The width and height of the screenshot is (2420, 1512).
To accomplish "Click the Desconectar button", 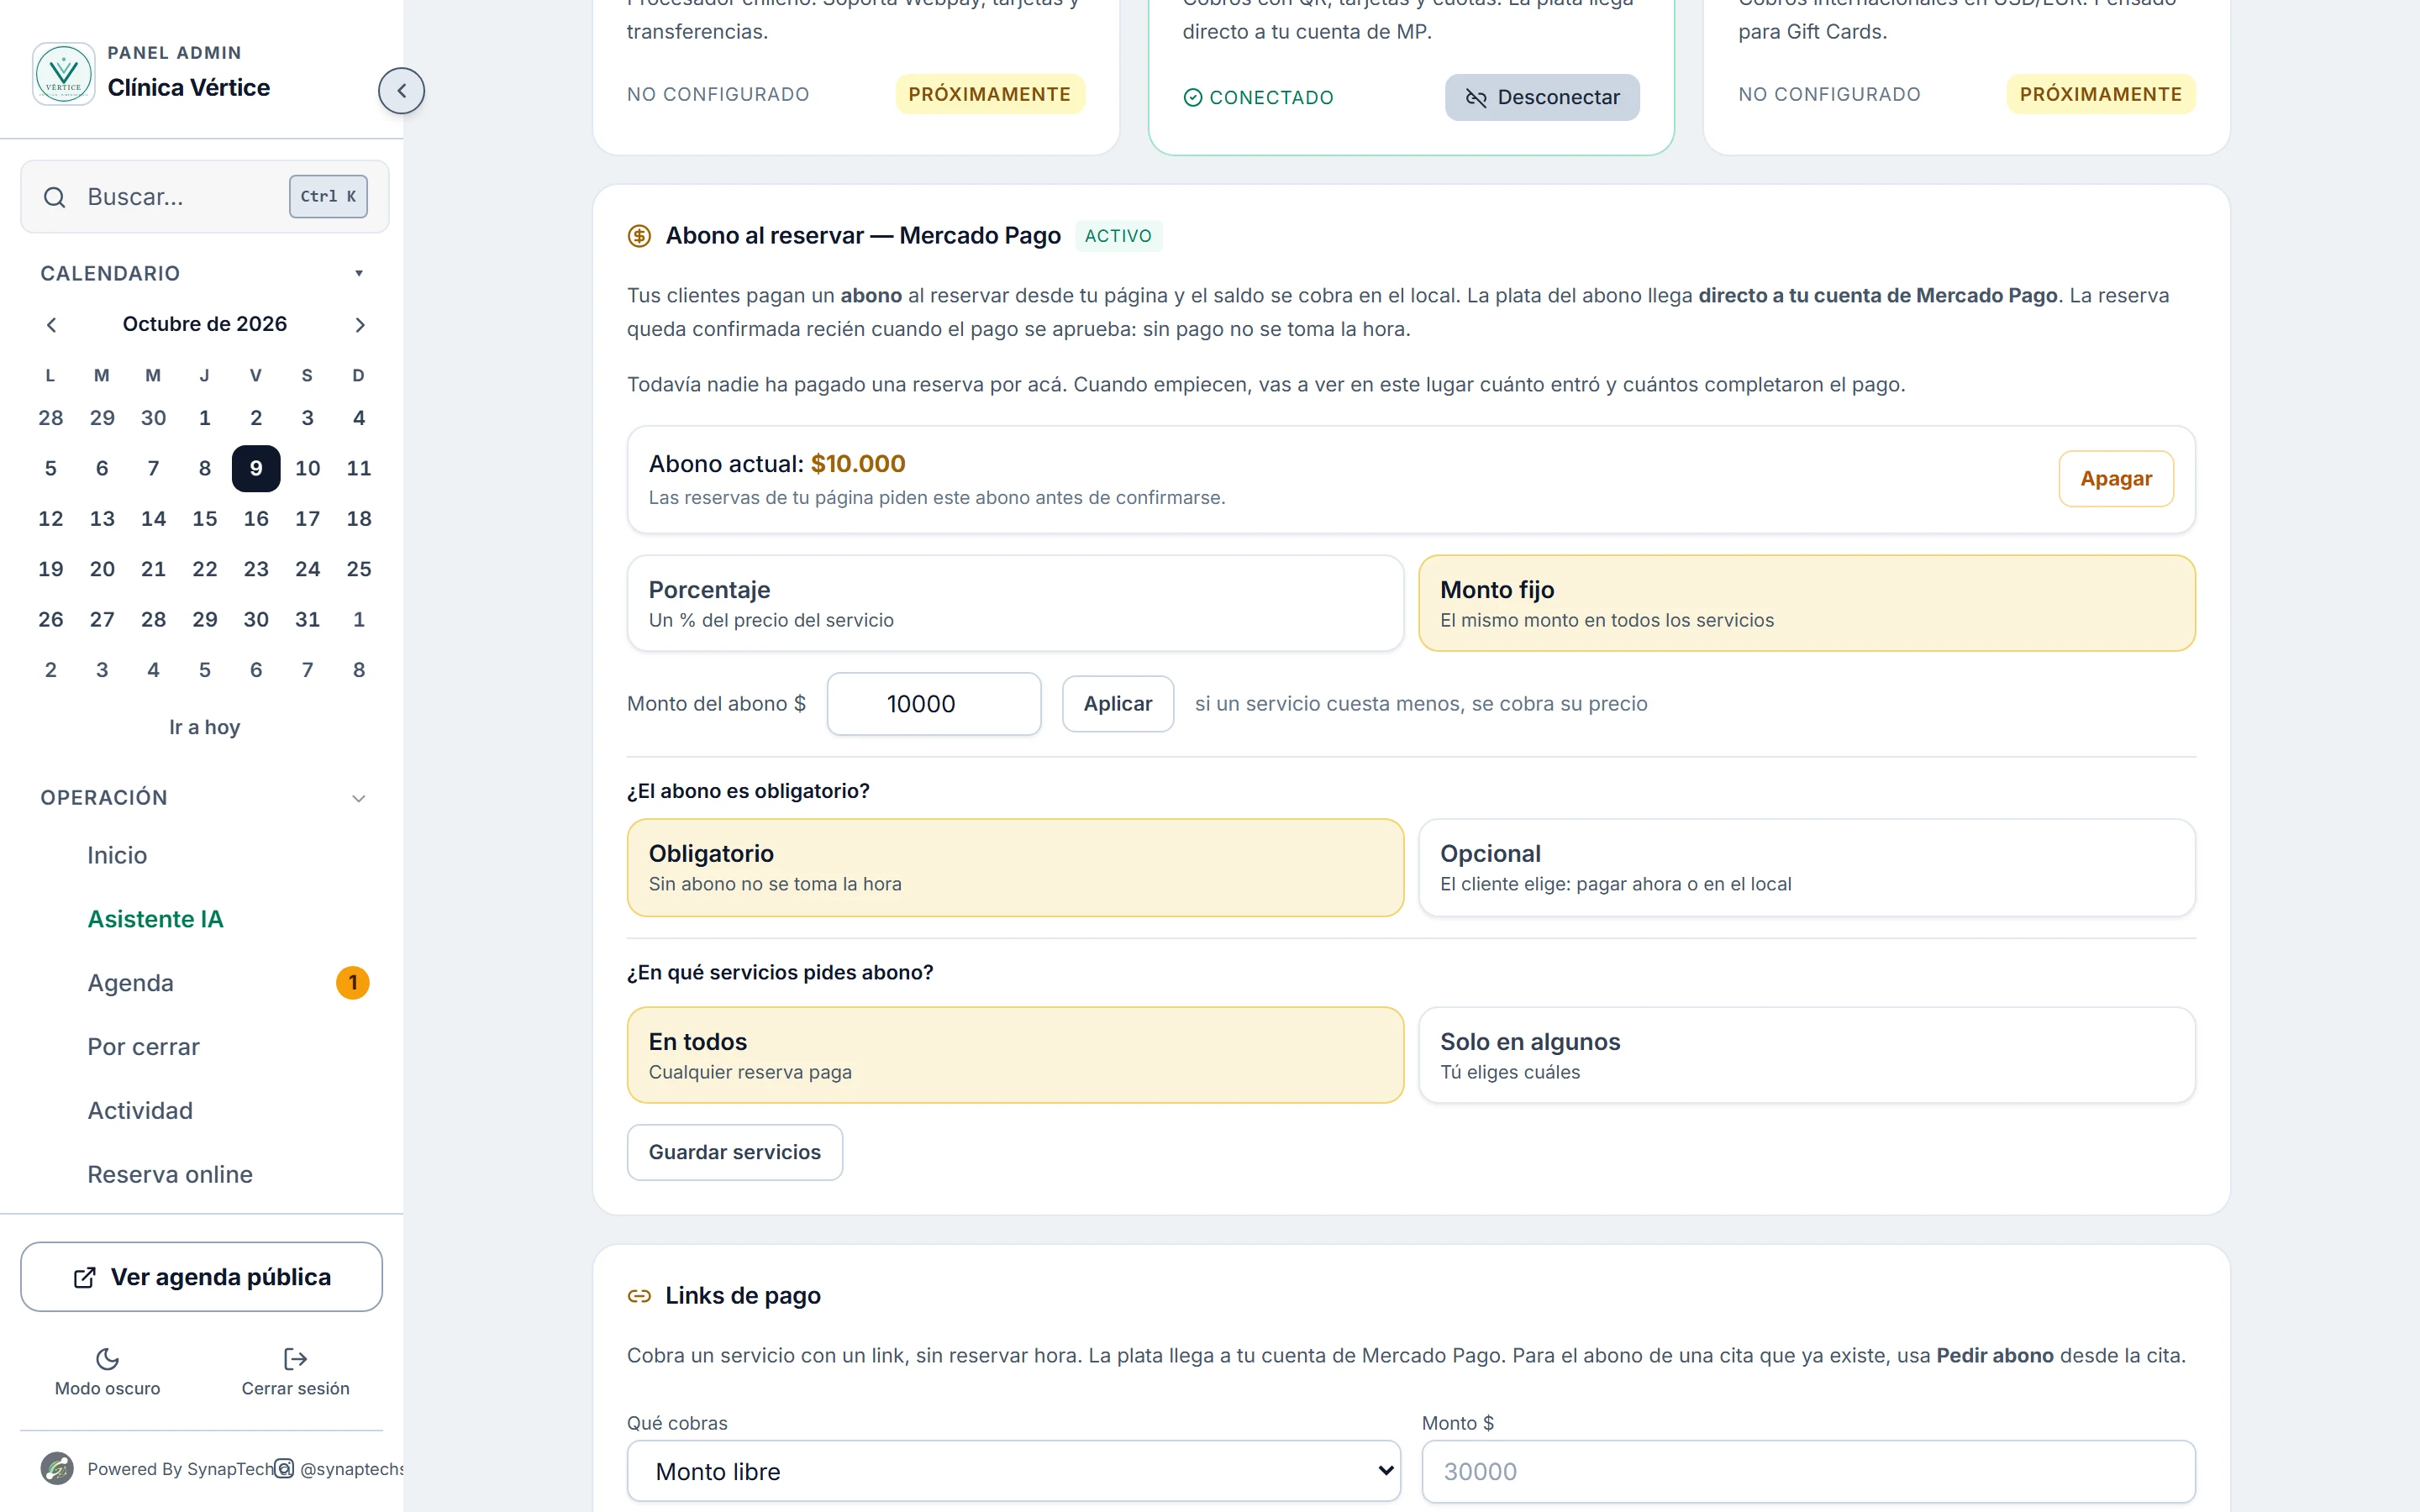I will [x=1542, y=97].
